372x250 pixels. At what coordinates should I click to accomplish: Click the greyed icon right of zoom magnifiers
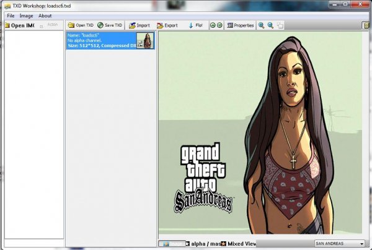coord(280,25)
